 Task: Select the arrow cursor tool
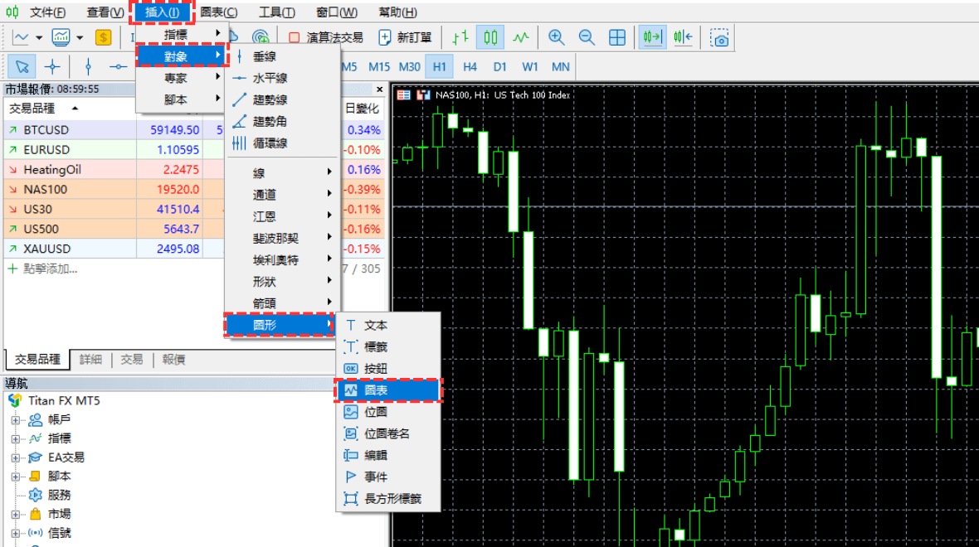pyautogui.click(x=22, y=66)
